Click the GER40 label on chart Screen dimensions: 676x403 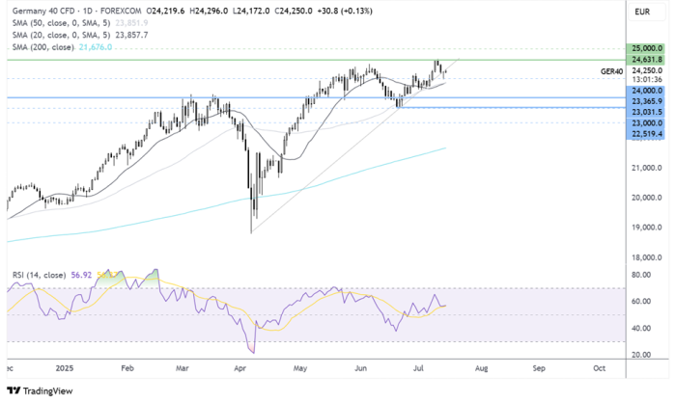(611, 71)
